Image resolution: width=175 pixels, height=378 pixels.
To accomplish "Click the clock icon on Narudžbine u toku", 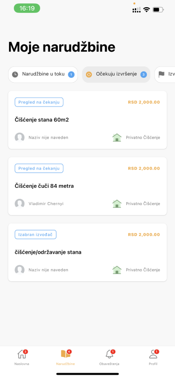I will click(x=15, y=75).
